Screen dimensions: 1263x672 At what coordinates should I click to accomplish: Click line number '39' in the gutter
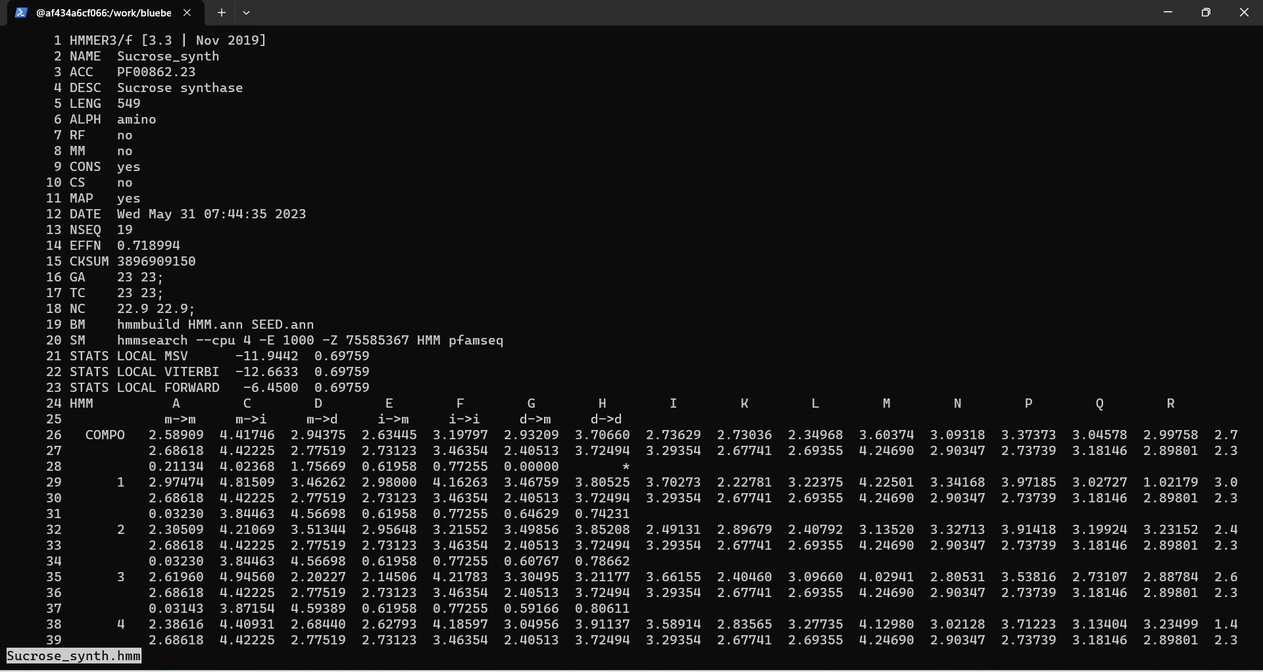(x=54, y=640)
